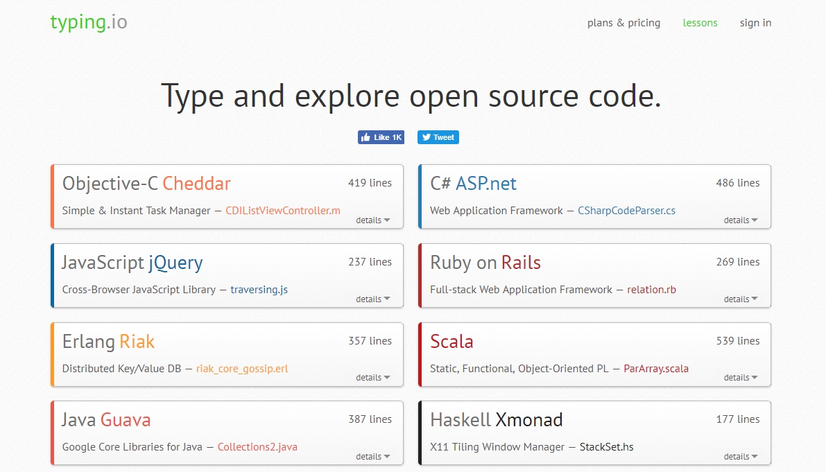This screenshot has height=472, width=826.
Task: Click the 387 lines count text
Action: tap(370, 419)
